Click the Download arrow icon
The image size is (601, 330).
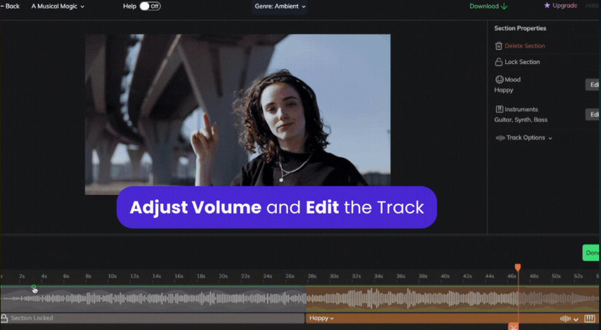pyautogui.click(x=504, y=6)
